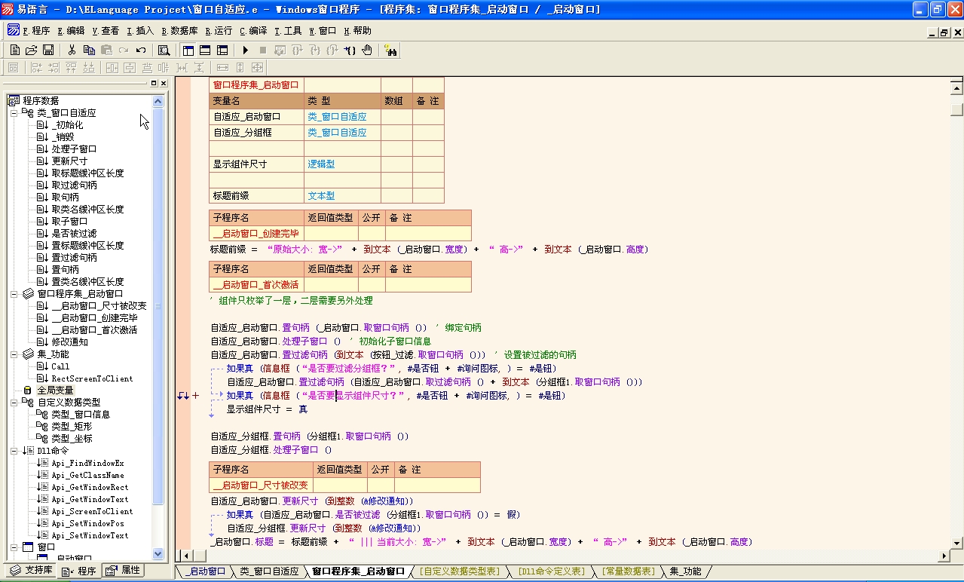
Task: Click the code editor vertical scrollbar thumb
Action: click(957, 109)
